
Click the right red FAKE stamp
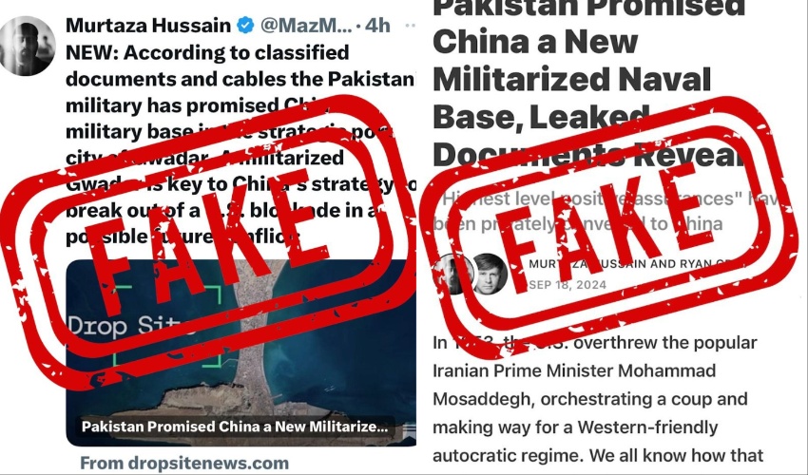(608, 227)
